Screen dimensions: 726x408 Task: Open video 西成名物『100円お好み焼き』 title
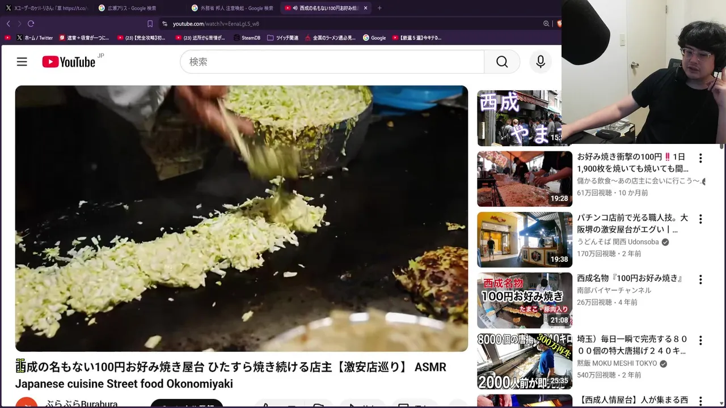click(630, 278)
